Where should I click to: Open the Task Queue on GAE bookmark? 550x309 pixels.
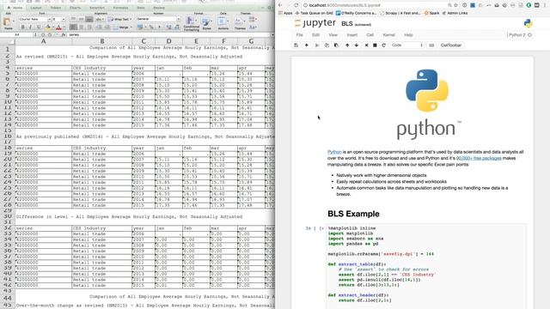point(315,13)
